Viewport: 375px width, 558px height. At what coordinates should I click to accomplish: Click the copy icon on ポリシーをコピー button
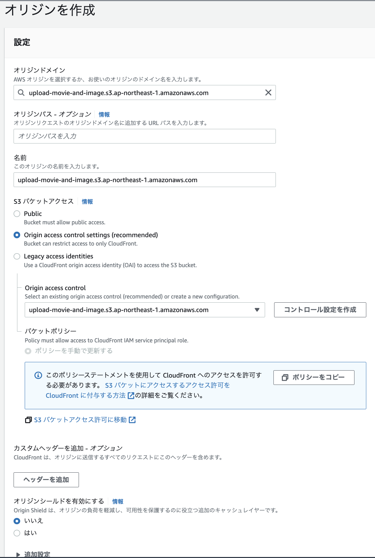(x=285, y=377)
